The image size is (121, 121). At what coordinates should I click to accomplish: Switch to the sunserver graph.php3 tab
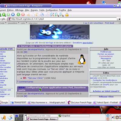point(46,103)
